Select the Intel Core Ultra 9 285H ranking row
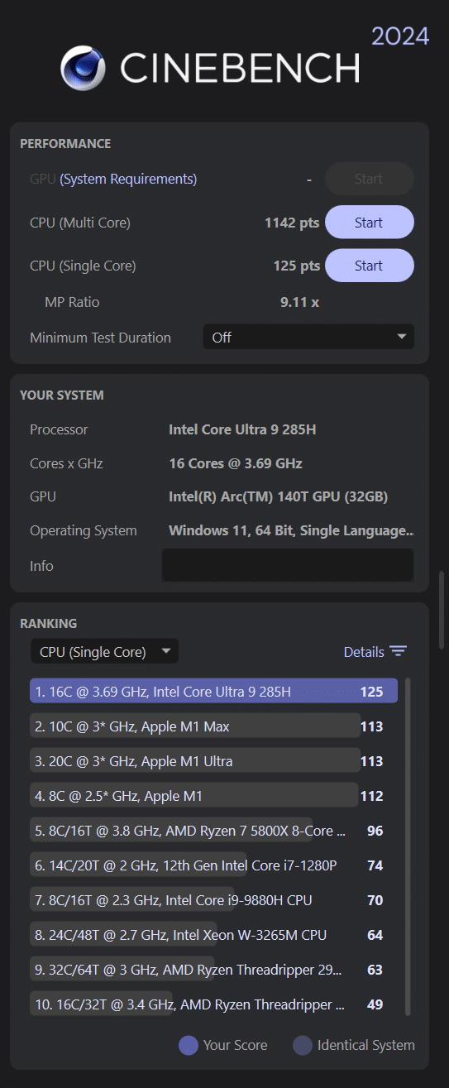449x1088 pixels. 213,692
